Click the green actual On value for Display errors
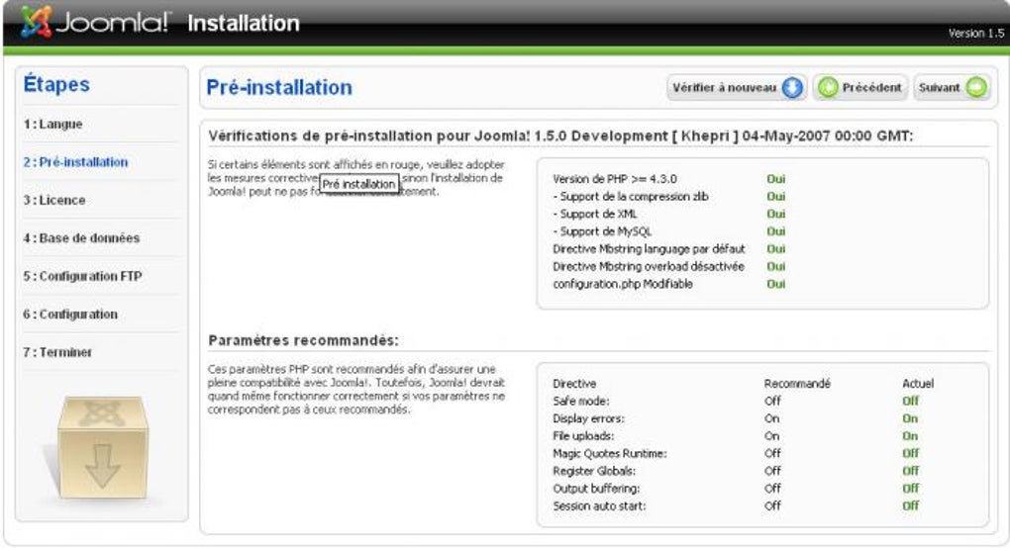Image resolution: width=1010 pixels, height=548 pixels. click(910, 418)
